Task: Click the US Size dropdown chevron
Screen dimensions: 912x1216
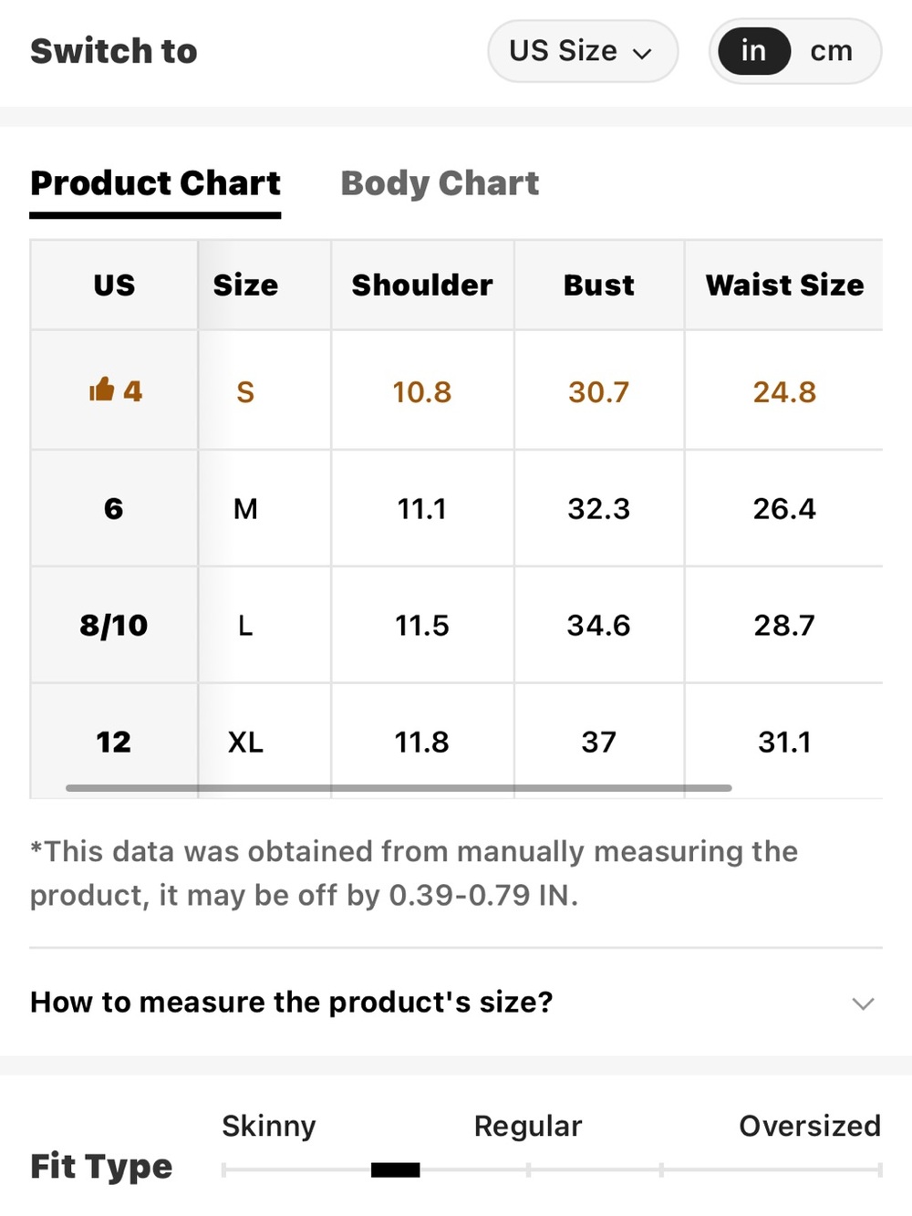Action: click(642, 53)
